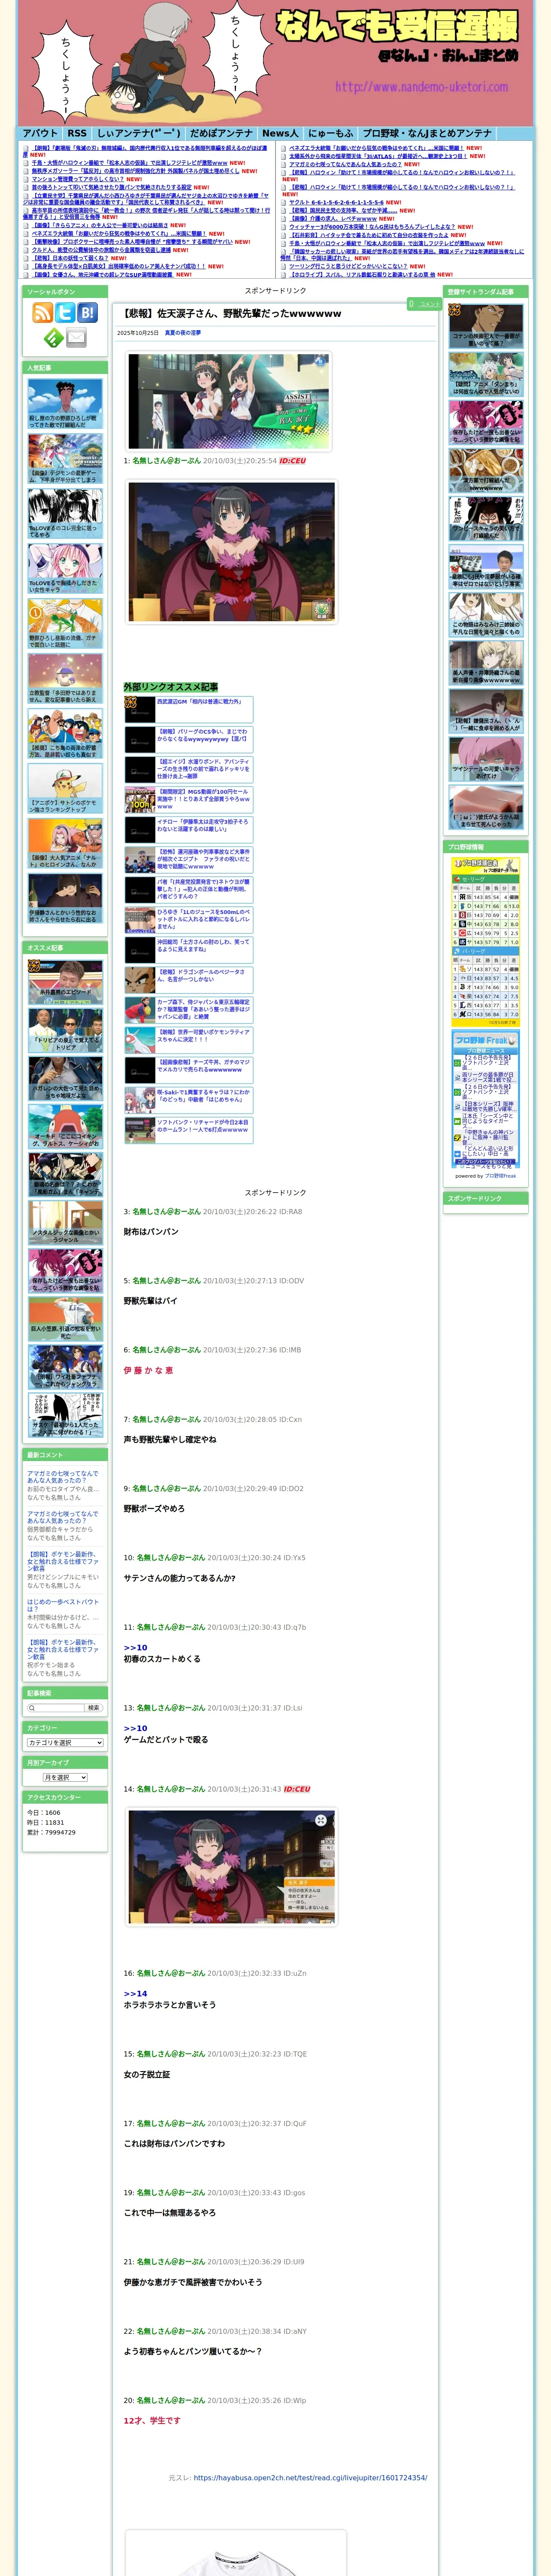
Task: Open the RSS navigation tab
Action: (x=77, y=133)
